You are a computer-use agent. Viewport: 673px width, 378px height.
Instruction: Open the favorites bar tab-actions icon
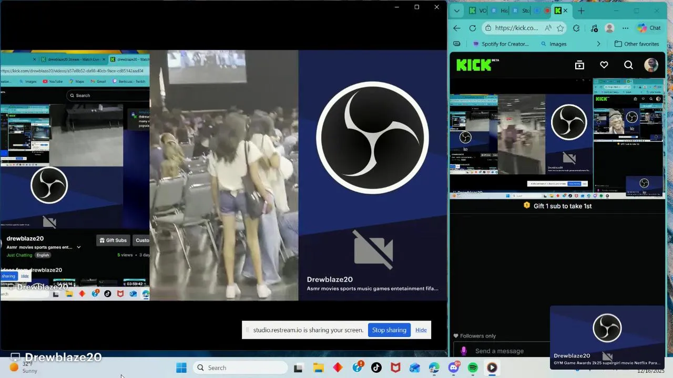[x=457, y=44]
